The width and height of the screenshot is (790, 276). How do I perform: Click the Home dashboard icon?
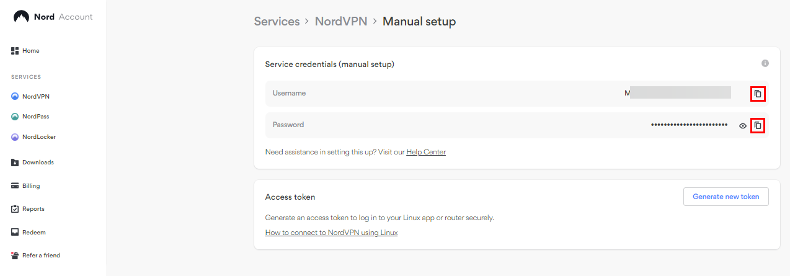[x=15, y=51]
